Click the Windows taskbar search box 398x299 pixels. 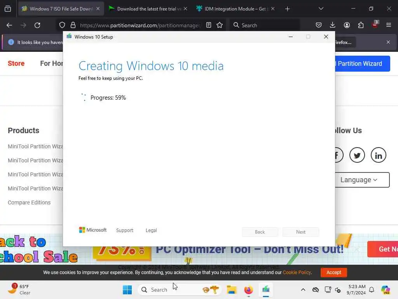[x=179, y=290]
